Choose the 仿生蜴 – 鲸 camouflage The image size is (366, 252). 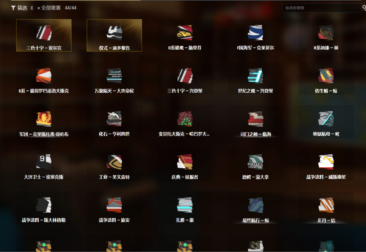coord(326,78)
